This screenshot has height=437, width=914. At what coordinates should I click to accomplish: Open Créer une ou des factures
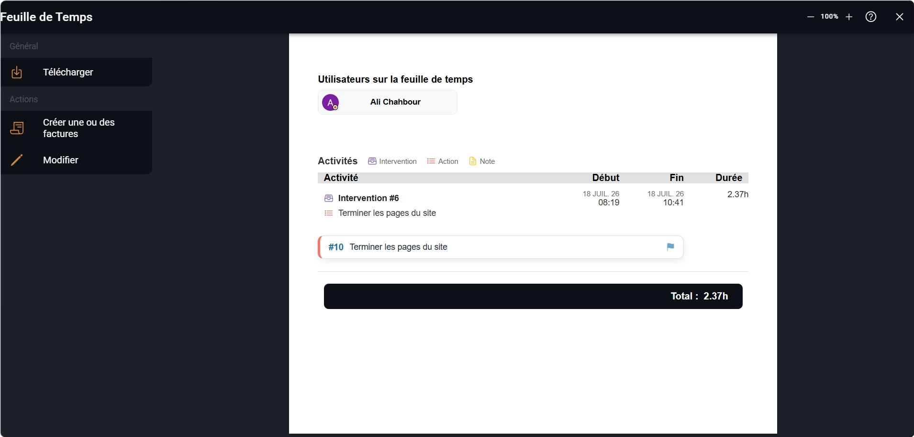pos(76,128)
